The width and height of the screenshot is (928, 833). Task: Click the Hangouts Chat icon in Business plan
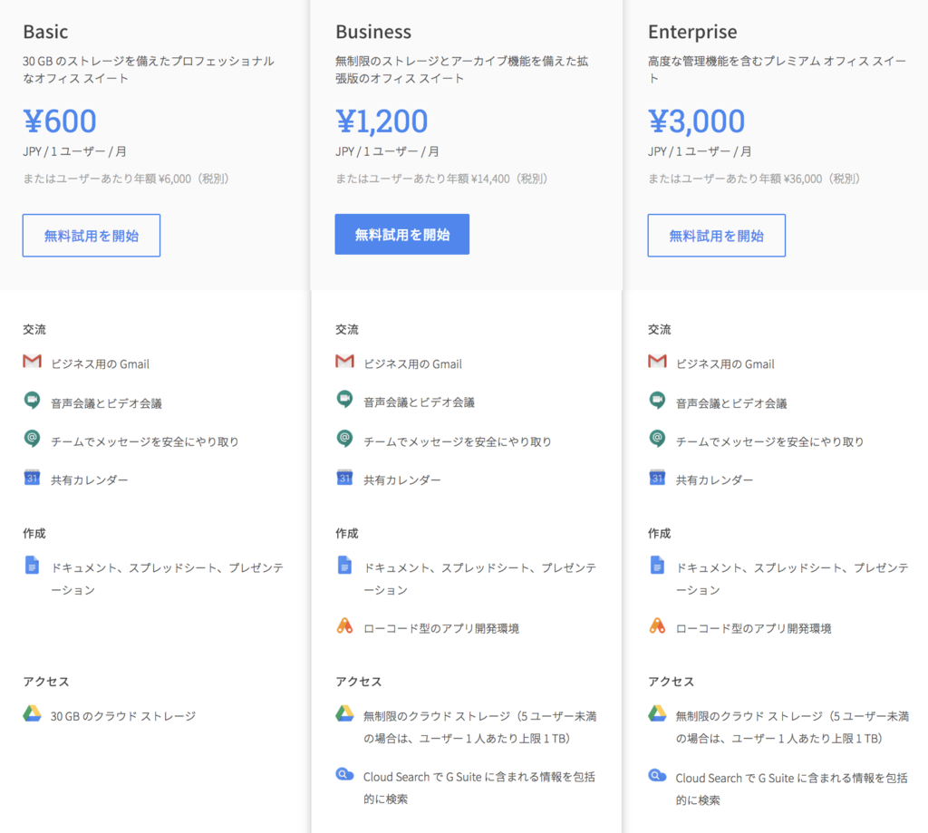pyautogui.click(x=344, y=439)
